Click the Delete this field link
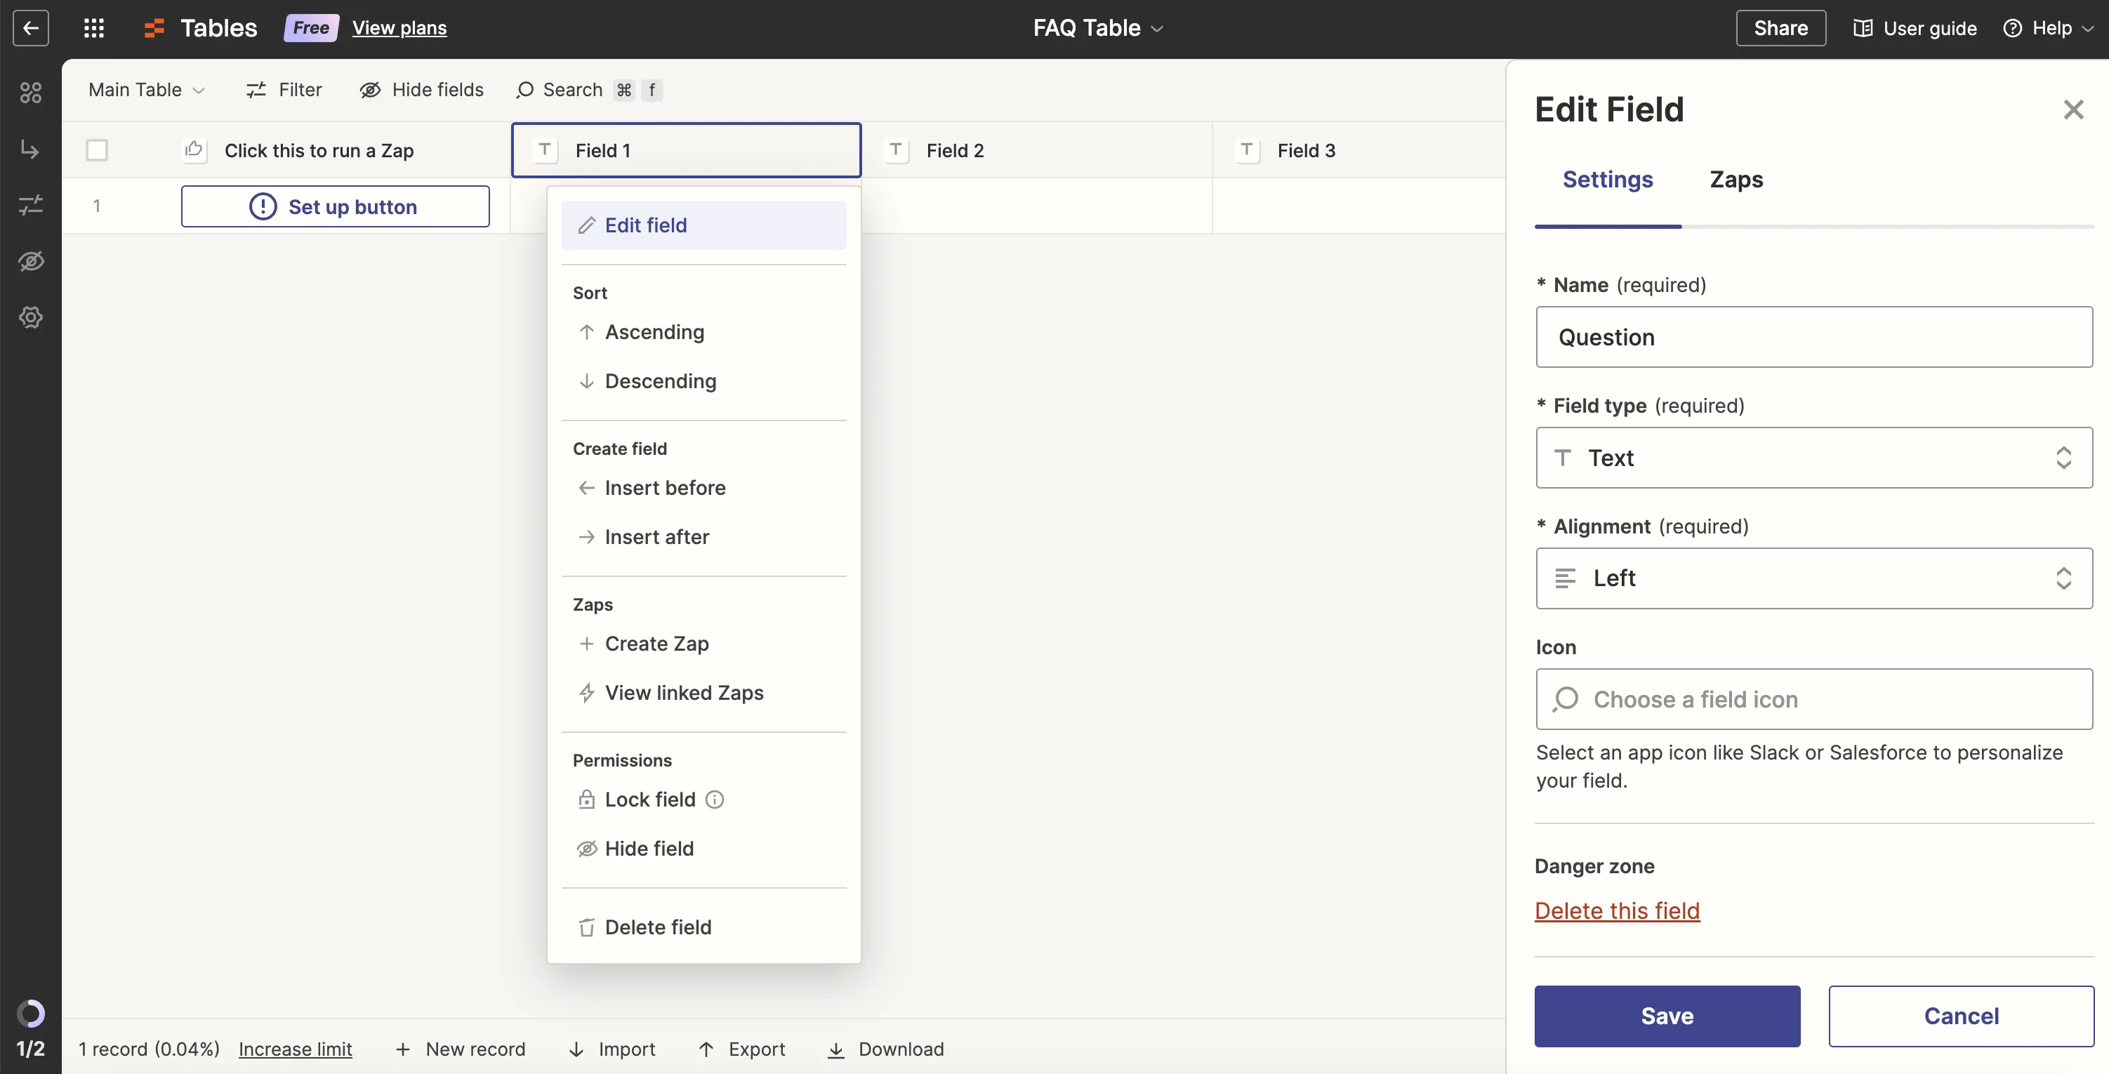The width and height of the screenshot is (2109, 1074). point(1616,910)
